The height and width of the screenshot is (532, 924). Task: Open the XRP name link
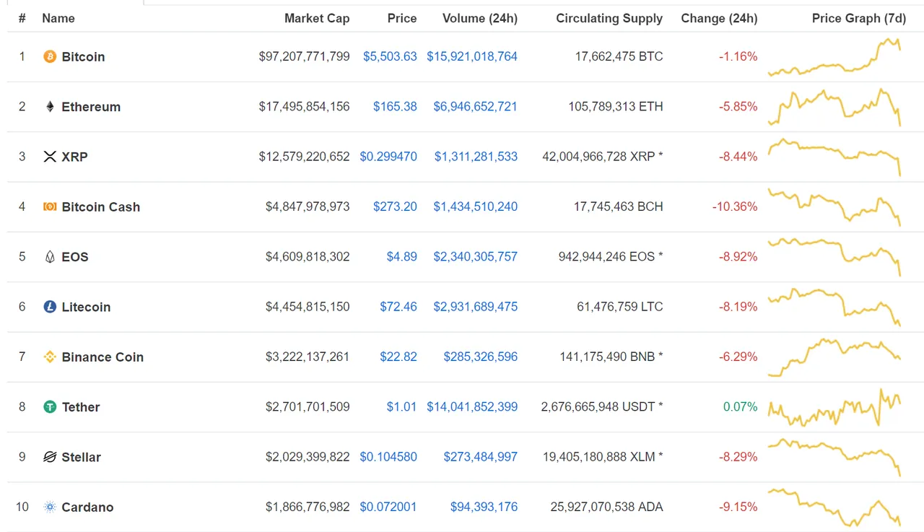coord(74,157)
